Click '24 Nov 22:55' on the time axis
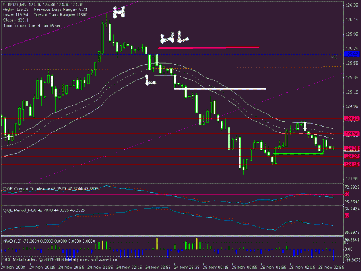The height and width of the screenshot is (271, 361). (x=158, y=267)
